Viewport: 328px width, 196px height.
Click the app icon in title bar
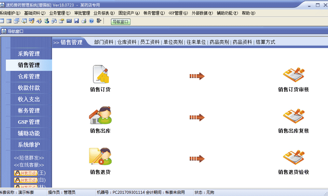pos(2,5)
